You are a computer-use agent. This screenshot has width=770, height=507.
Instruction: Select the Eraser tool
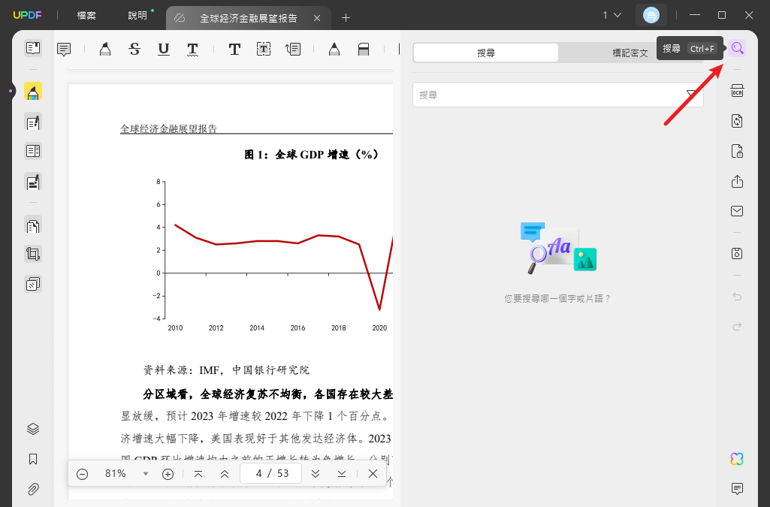[364, 49]
